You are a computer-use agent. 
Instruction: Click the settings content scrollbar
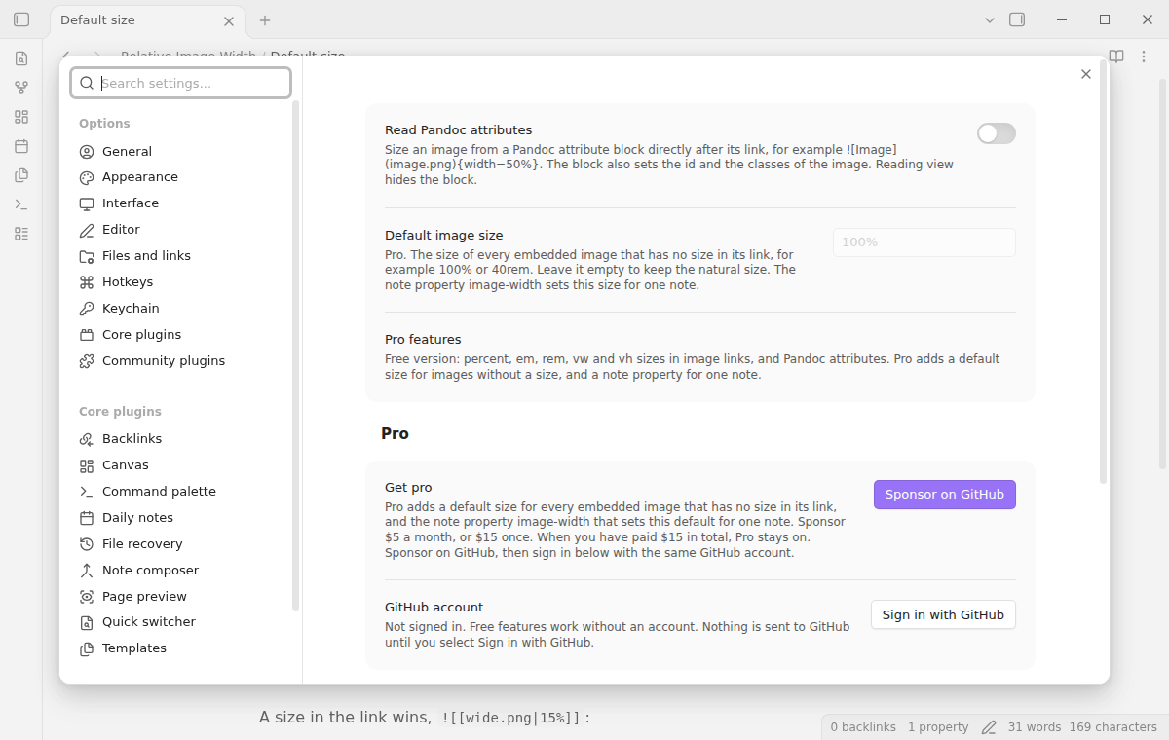(1104, 273)
